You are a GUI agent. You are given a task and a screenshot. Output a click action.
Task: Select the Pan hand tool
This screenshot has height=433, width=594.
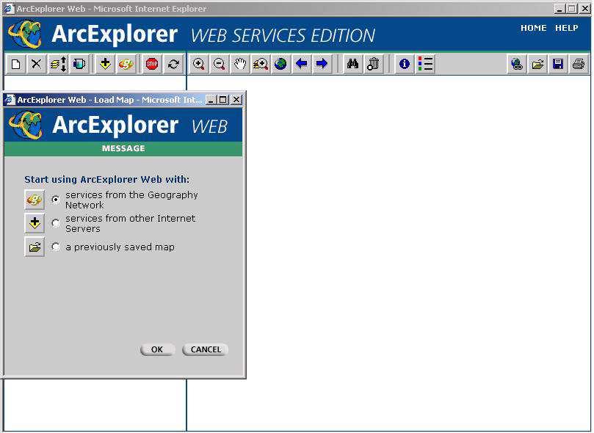coord(240,64)
